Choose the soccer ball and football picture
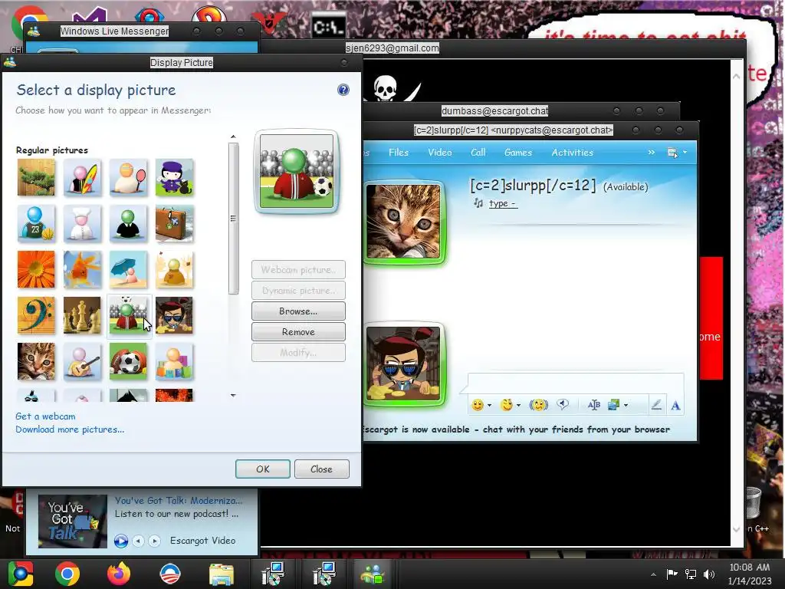The height and width of the screenshot is (589, 785). pyautogui.click(x=128, y=362)
